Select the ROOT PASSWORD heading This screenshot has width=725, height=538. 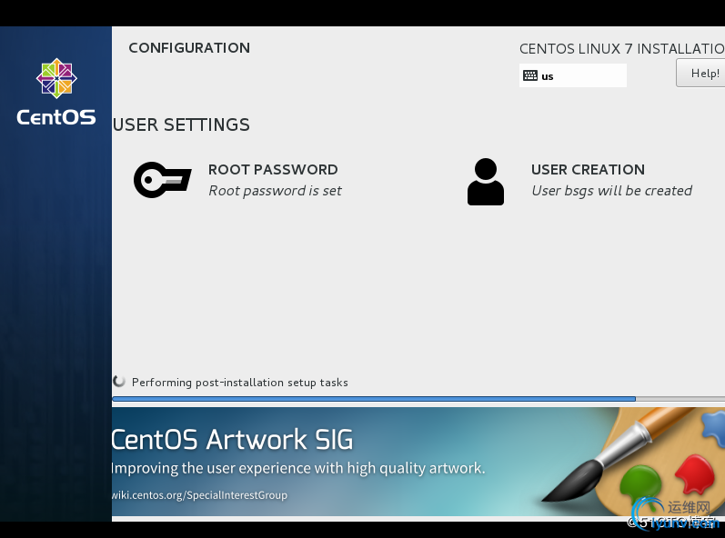click(273, 169)
